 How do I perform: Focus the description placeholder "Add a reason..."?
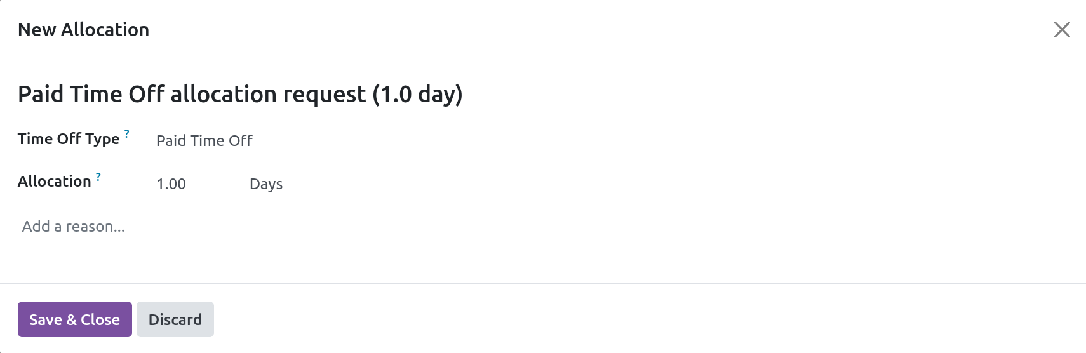(74, 227)
